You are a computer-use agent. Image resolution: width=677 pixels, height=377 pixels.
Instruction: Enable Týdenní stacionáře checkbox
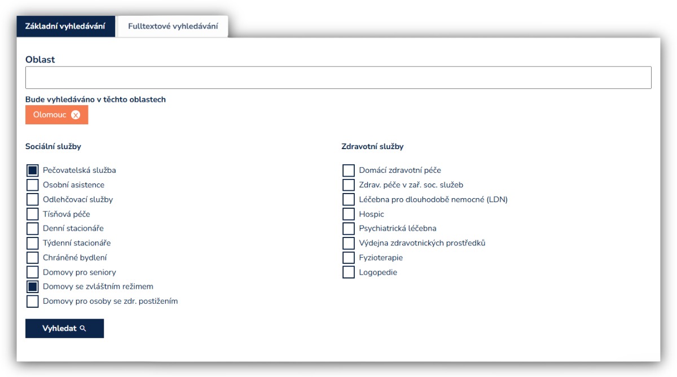point(33,243)
